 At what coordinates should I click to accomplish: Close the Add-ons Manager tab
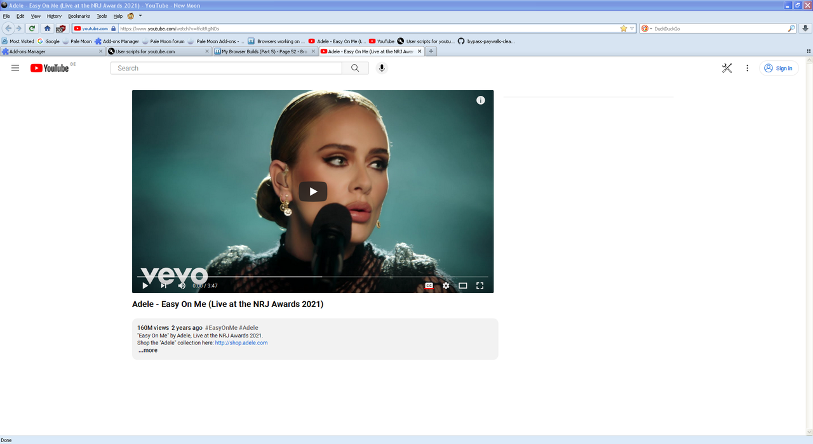coord(100,51)
